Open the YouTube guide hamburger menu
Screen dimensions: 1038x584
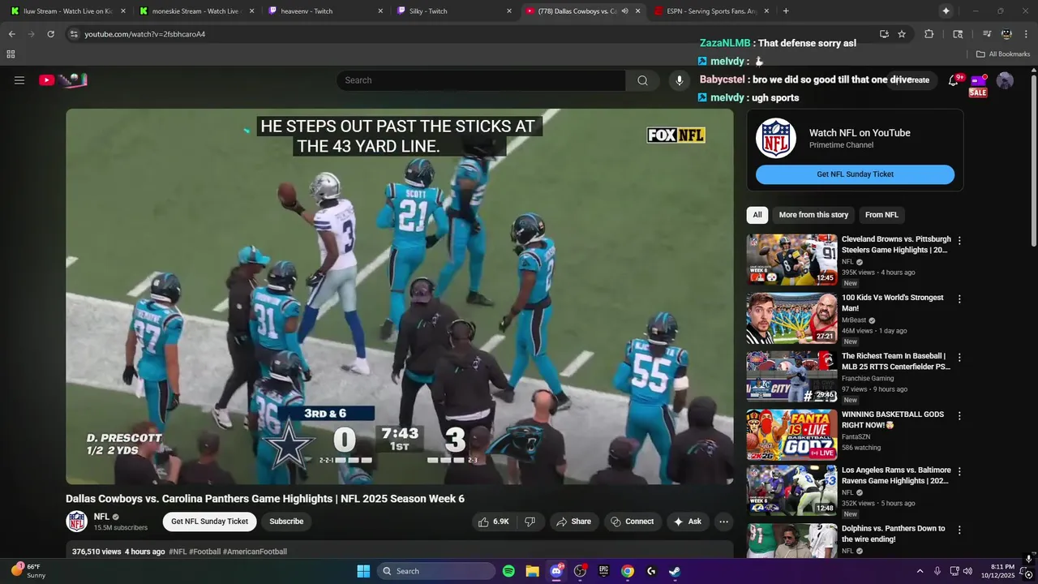[19, 80]
